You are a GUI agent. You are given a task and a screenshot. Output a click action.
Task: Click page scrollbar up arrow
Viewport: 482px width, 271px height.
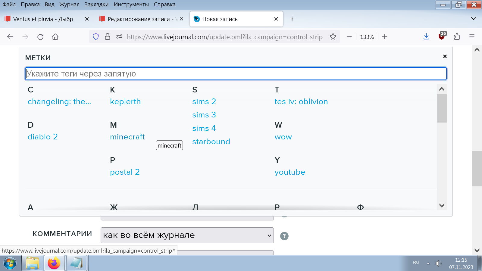[477, 50]
